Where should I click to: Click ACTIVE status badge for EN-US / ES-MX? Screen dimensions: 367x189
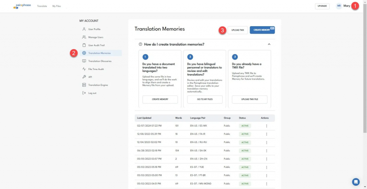point(245,126)
